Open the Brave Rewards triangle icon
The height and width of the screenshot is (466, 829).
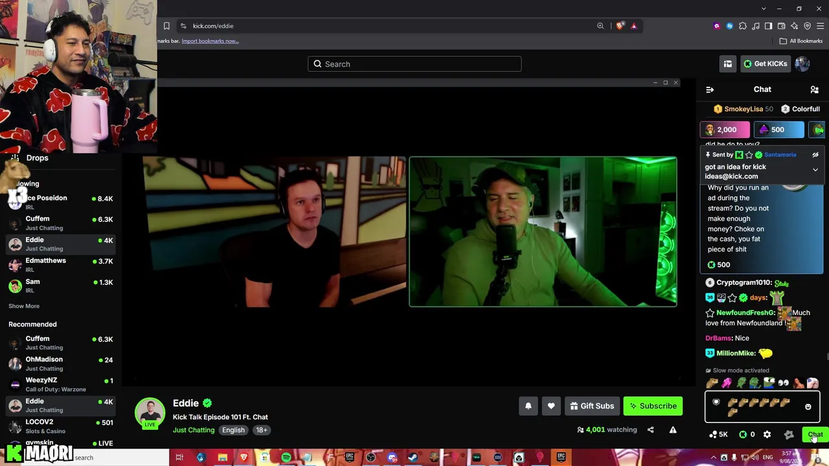633,26
